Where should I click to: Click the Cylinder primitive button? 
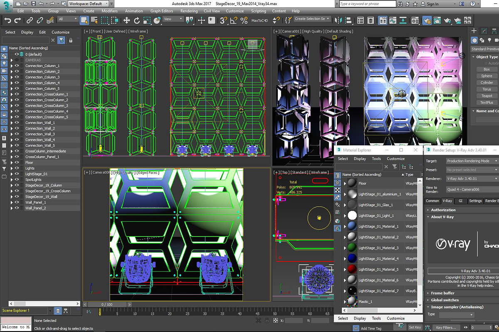[x=487, y=83]
